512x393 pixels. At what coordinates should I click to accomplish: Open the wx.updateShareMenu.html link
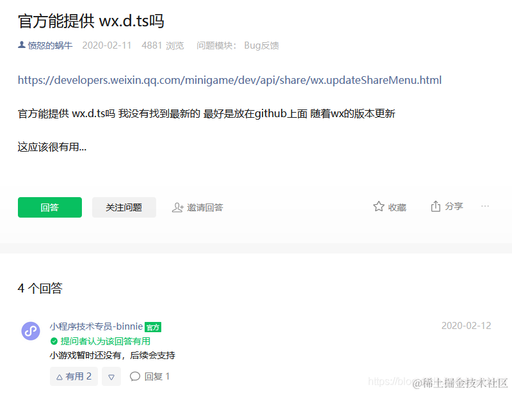tap(230, 80)
